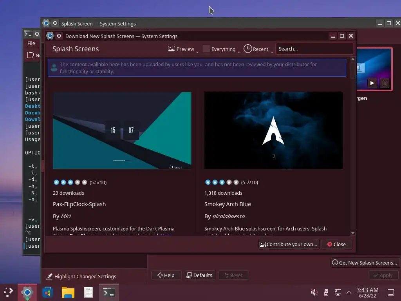Click the 1,318 downloads text
The height and width of the screenshot is (301, 401).
coord(223,193)
